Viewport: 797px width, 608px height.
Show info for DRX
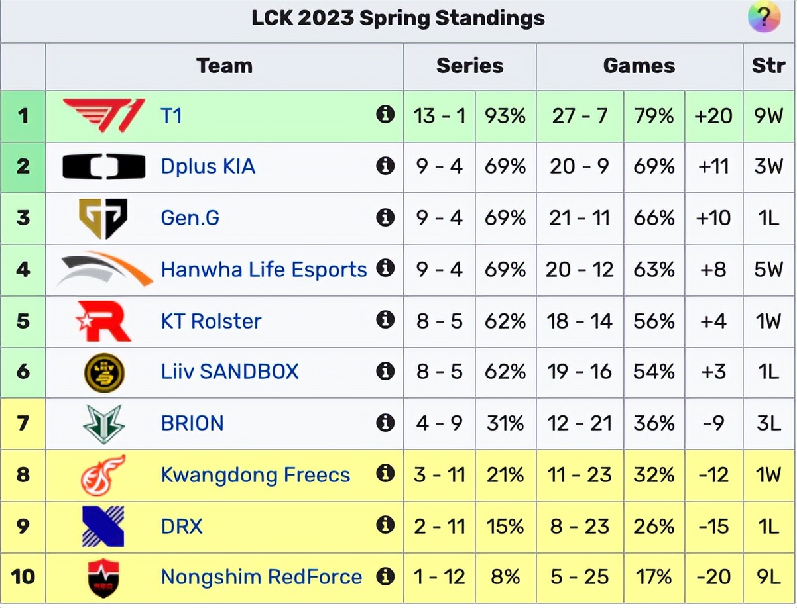[385, 526]
